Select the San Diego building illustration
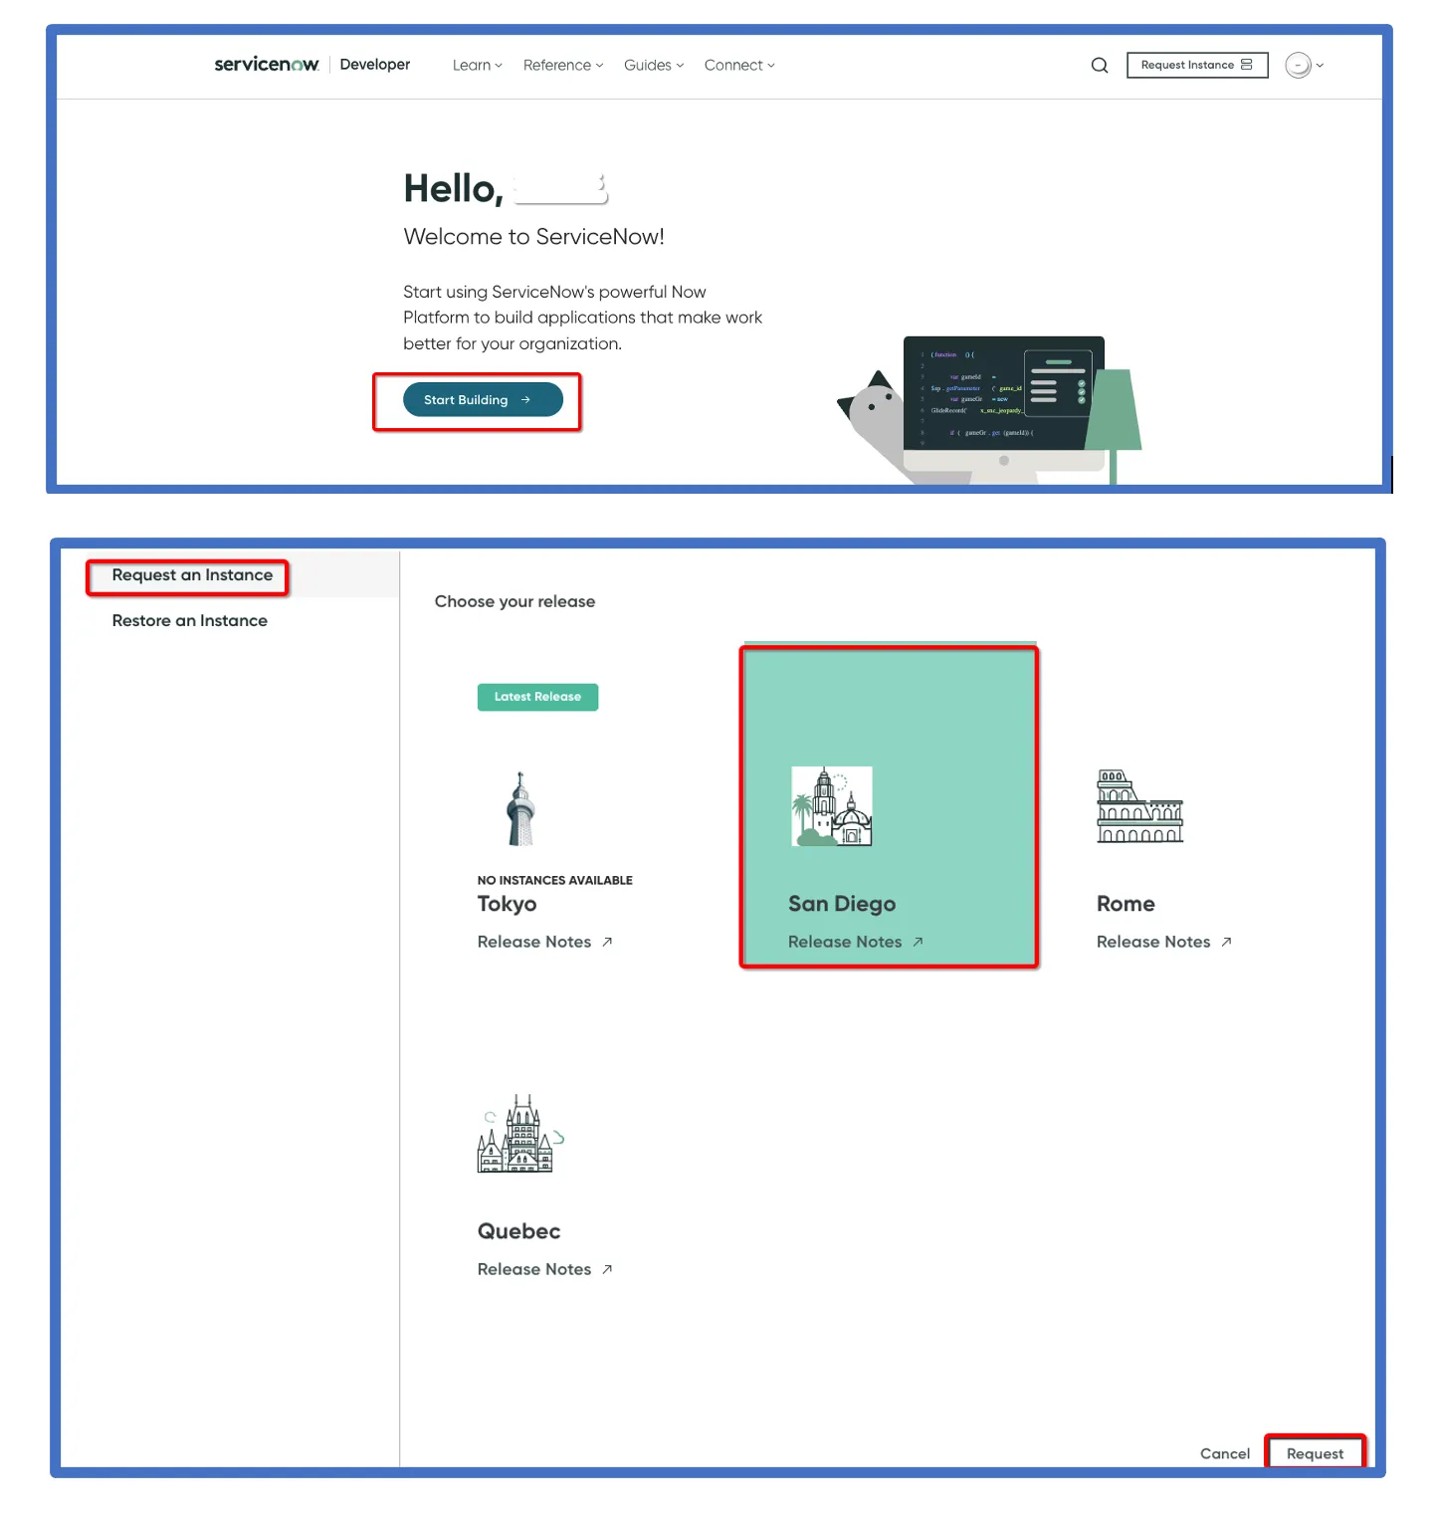Image resolution: width=1435 pixels, height=1517 pixels. [x=832, y=806]
